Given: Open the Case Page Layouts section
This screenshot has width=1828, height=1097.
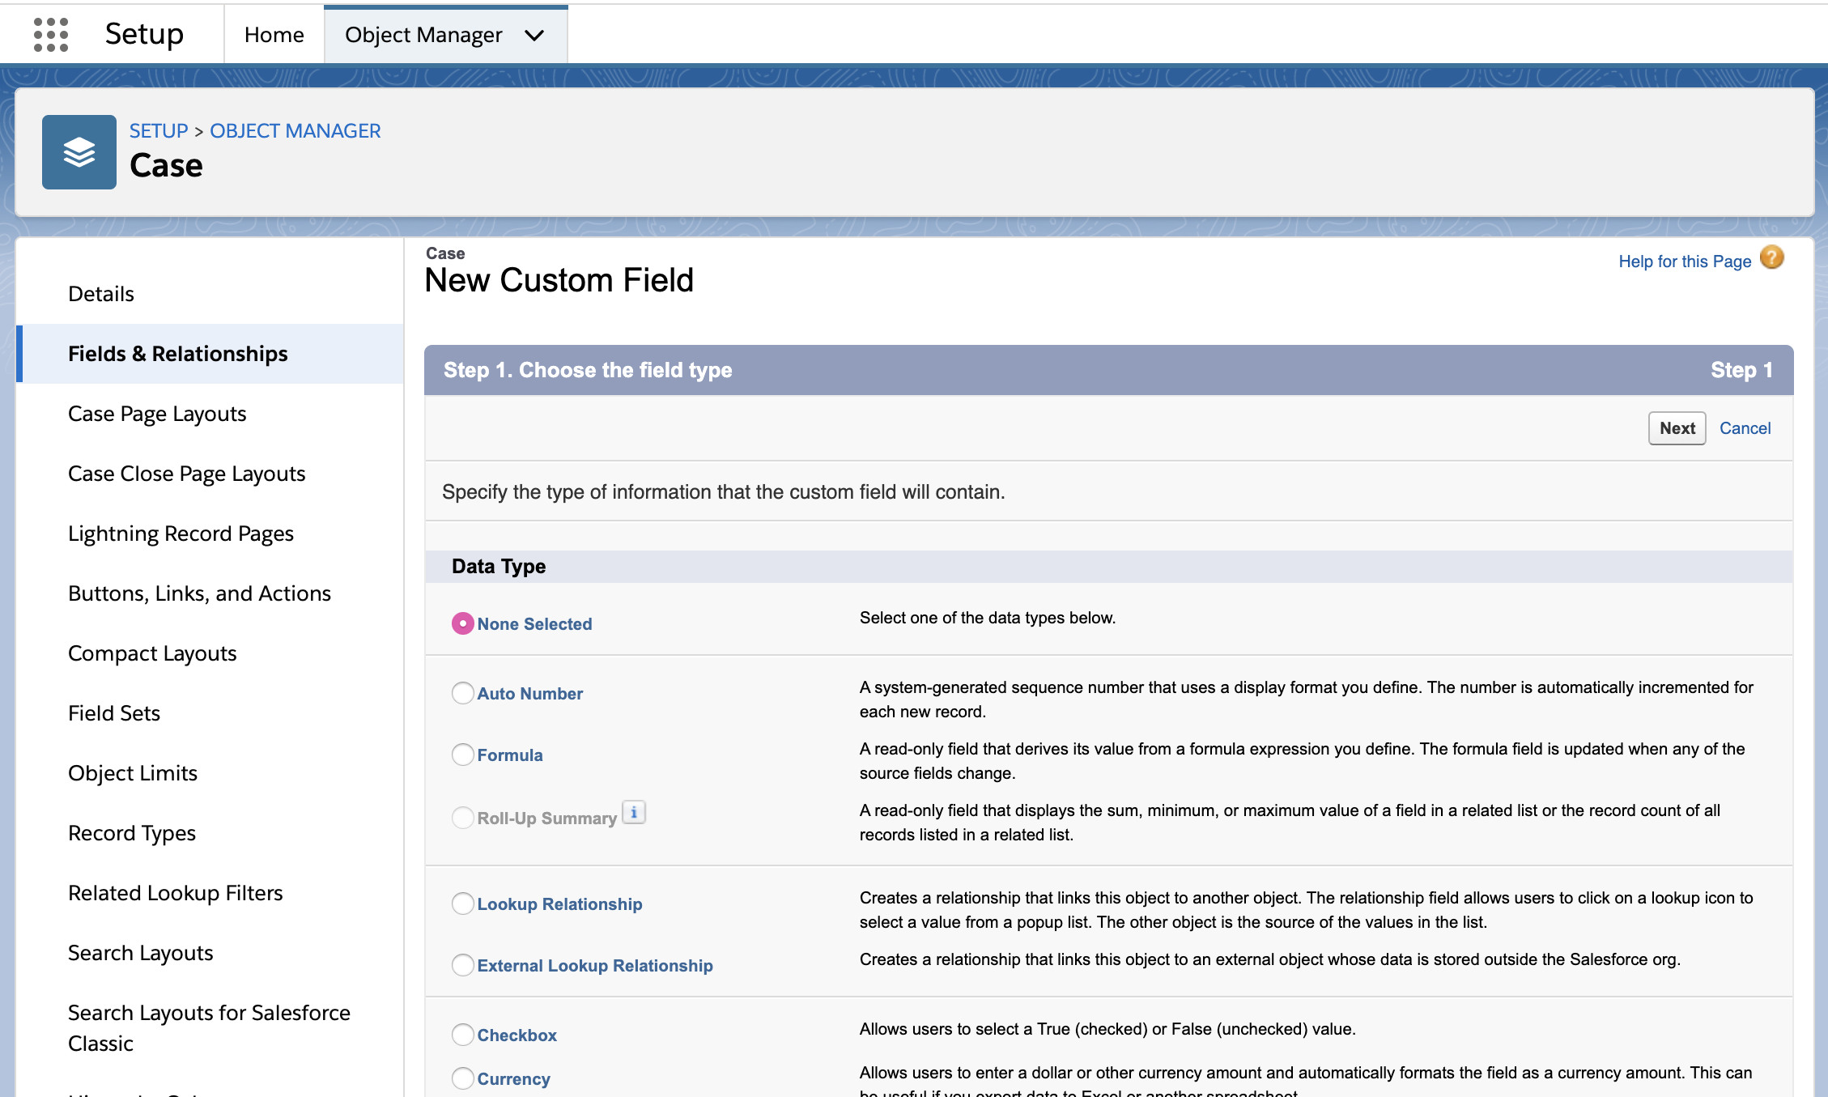Looking at the screenshot, I should [157, 413].
